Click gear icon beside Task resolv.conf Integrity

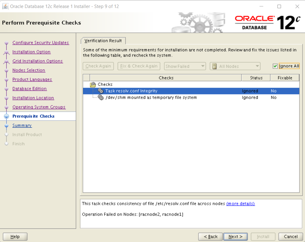pyautogui.click(x=100, y=91)
